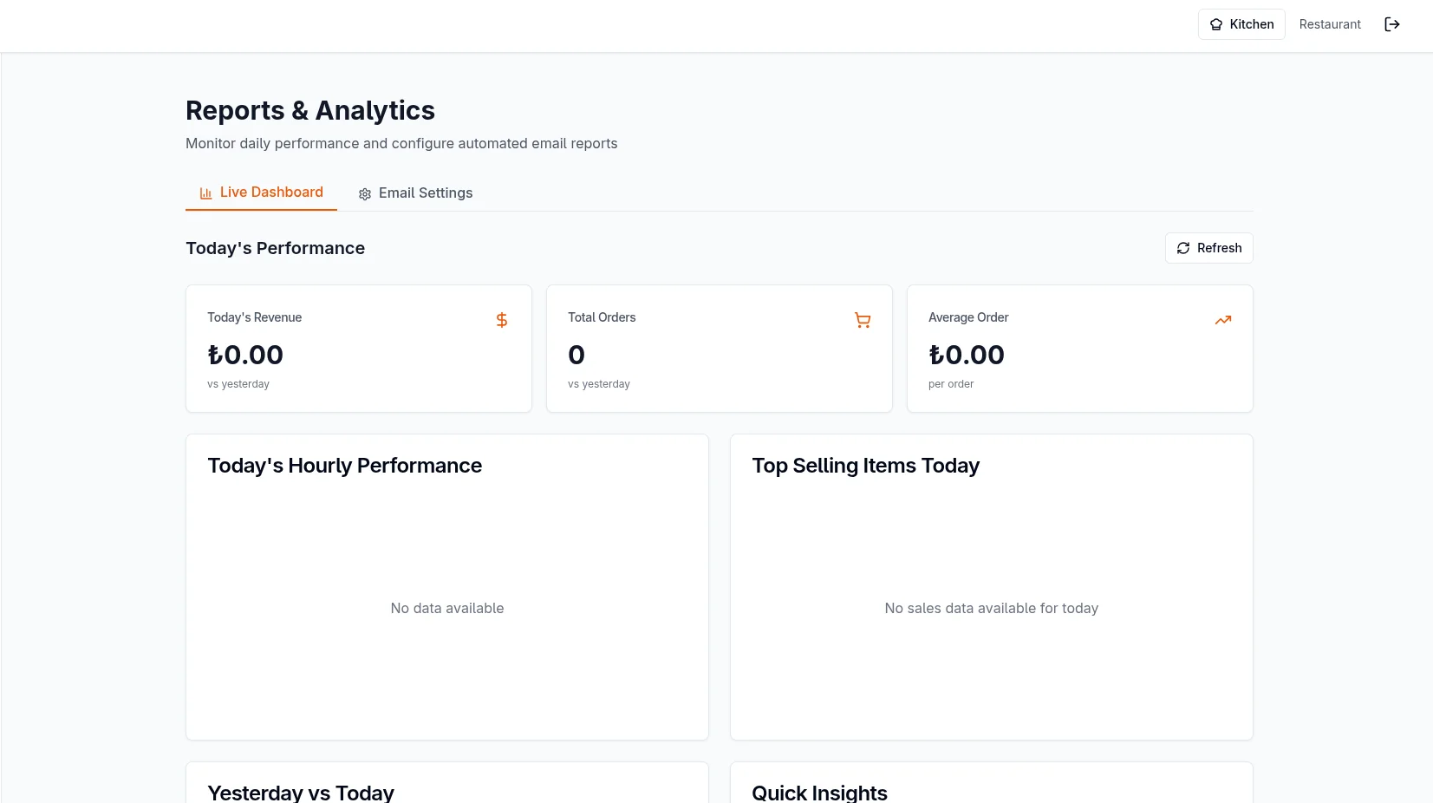Open the Kitchen view button
This screenshot has width=1433, height=803.
click(1241, 24)
